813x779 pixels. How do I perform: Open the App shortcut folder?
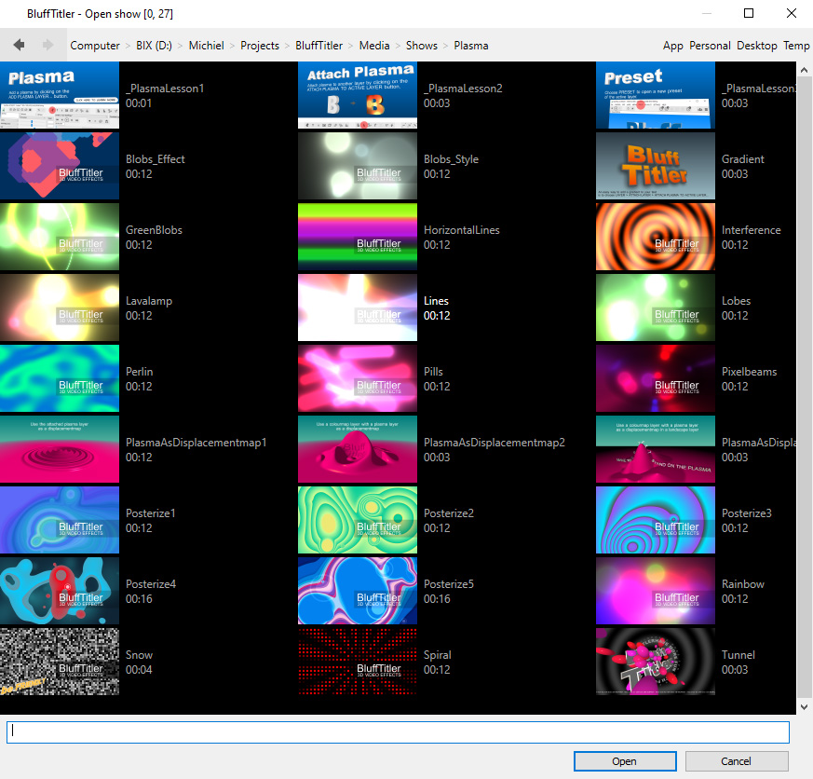672,46
